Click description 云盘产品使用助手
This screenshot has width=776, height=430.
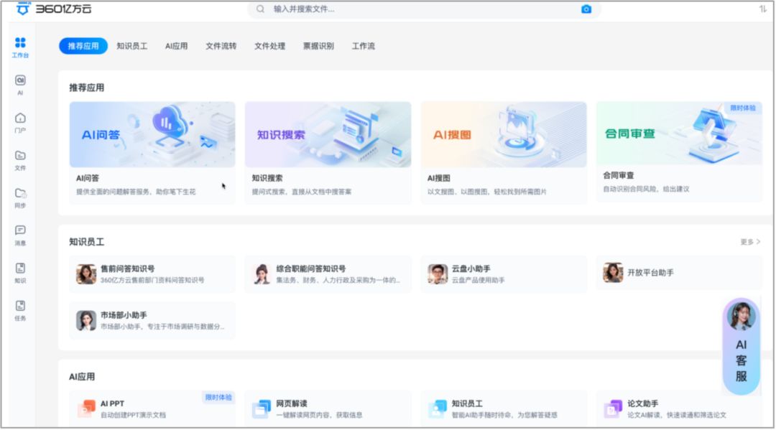[478, 280]
